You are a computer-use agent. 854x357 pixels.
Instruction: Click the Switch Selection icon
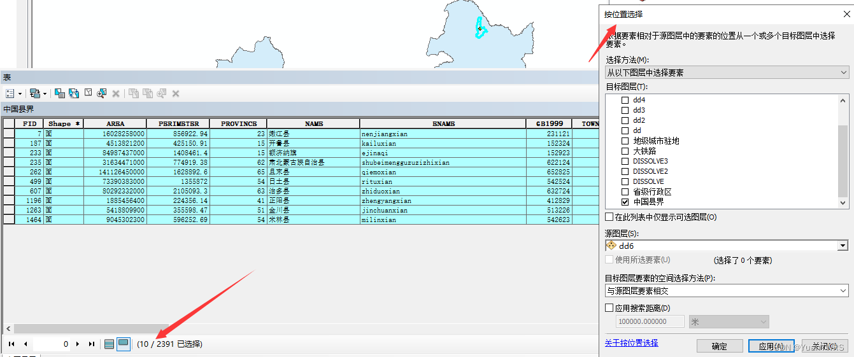pos(74,94)
